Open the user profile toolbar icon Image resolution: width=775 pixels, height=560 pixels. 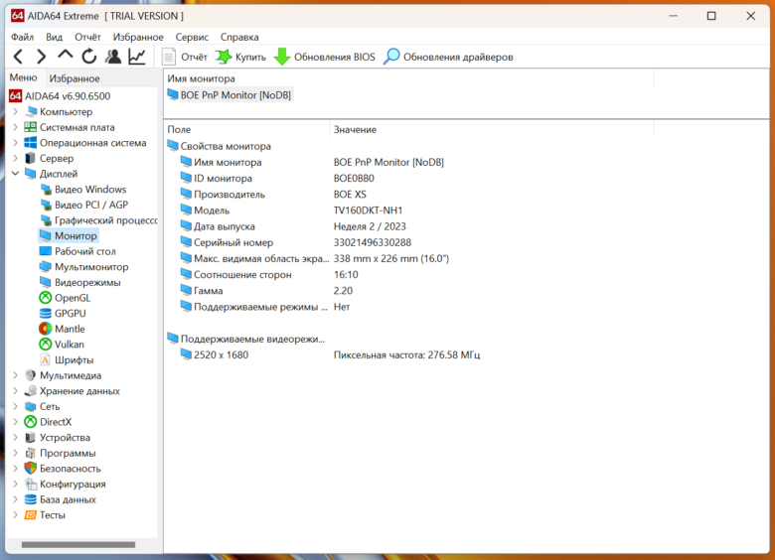pos(113,57)
